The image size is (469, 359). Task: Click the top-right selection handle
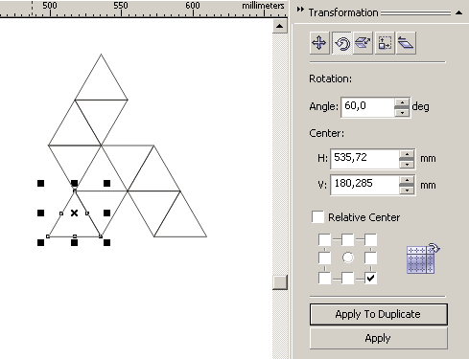pyautogui.click(x=107, y=183)
